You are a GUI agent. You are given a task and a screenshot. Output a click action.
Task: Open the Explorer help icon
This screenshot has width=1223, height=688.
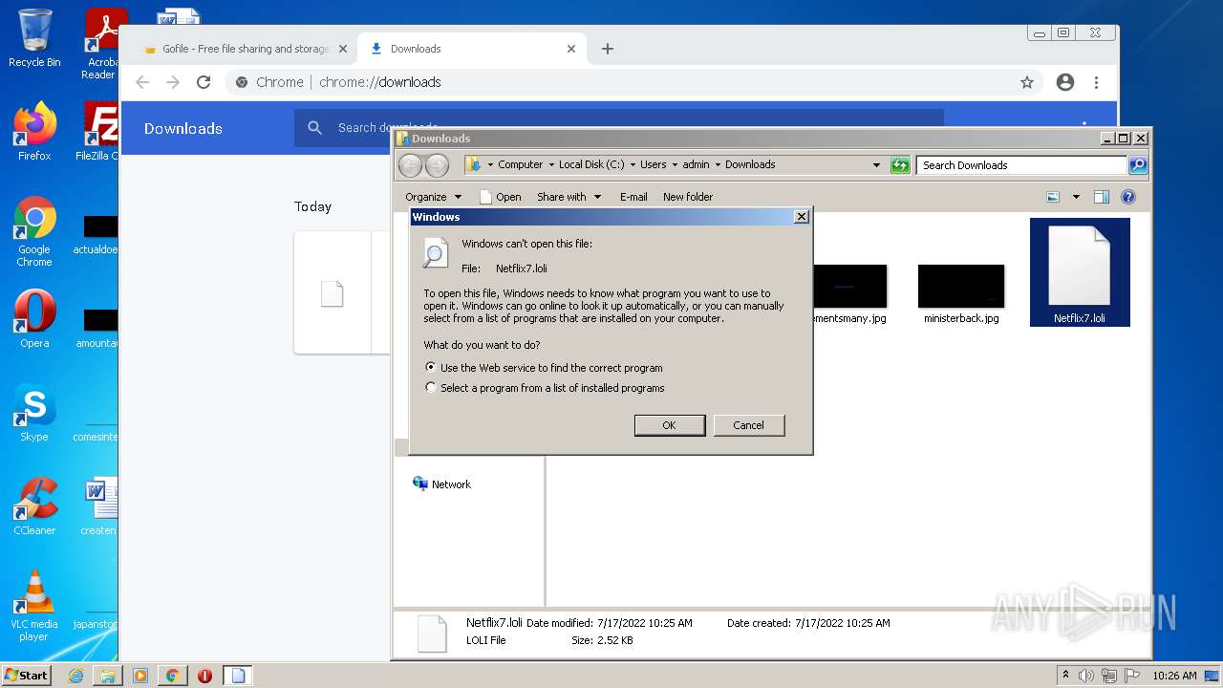[x=1128, y=197]
